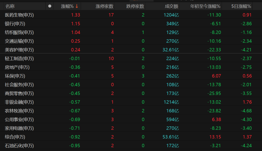The width and height of the screenshot is (262, 151).
Task: Select the 综合(申万) row name
Action: (15, 137)
